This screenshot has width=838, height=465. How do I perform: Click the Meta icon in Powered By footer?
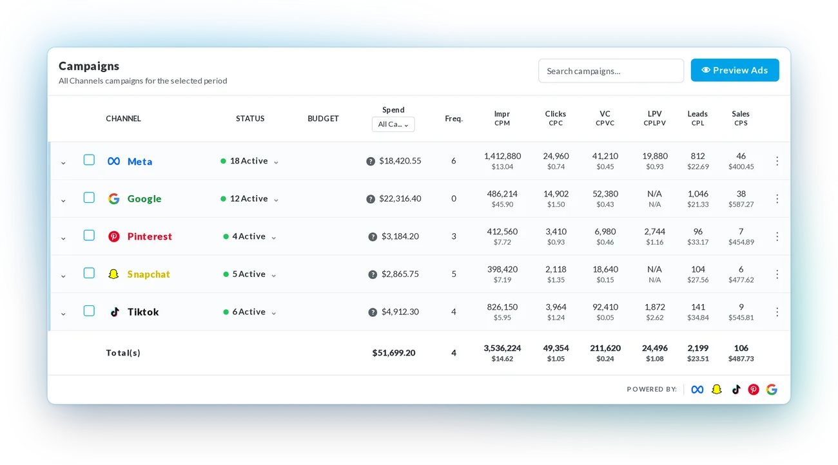click(697, 390)
